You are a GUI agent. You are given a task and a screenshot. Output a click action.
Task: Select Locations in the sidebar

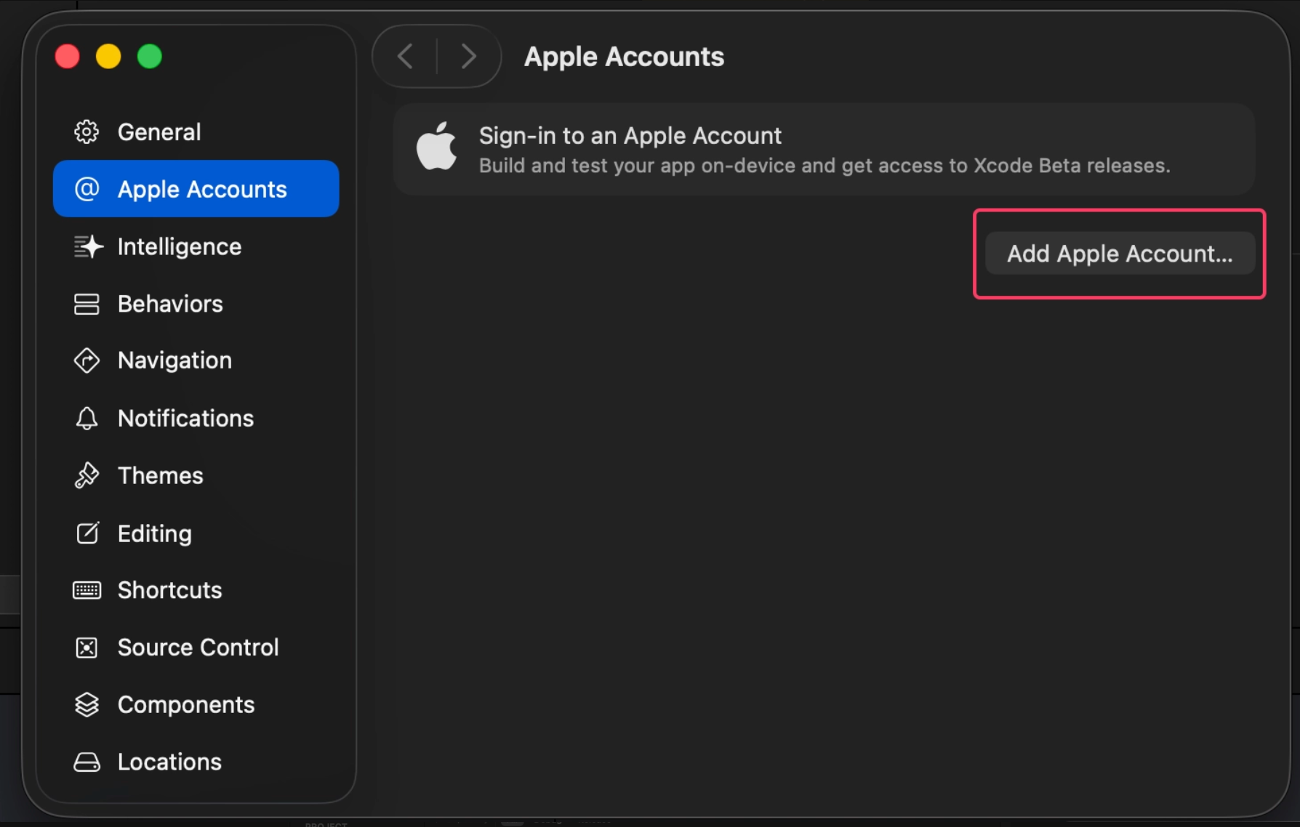(x=196, y=762)
